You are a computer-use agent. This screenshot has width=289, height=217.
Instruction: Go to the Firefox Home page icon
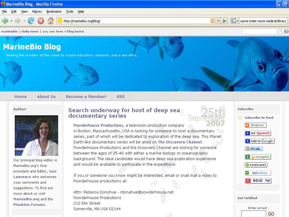(51, 21)
